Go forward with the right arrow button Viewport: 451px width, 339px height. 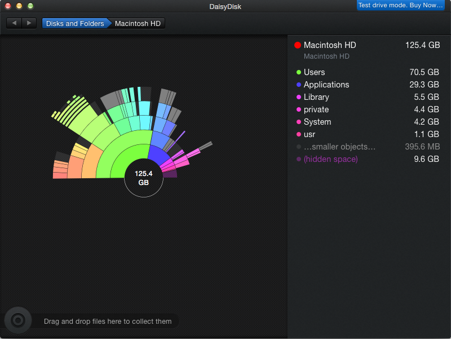coord(29,23)
